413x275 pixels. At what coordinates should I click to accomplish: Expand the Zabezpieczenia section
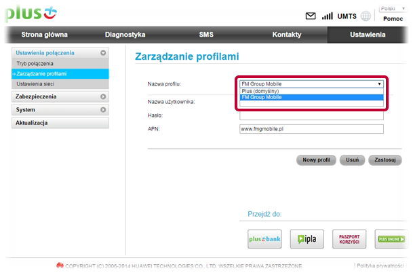point(60,96)
